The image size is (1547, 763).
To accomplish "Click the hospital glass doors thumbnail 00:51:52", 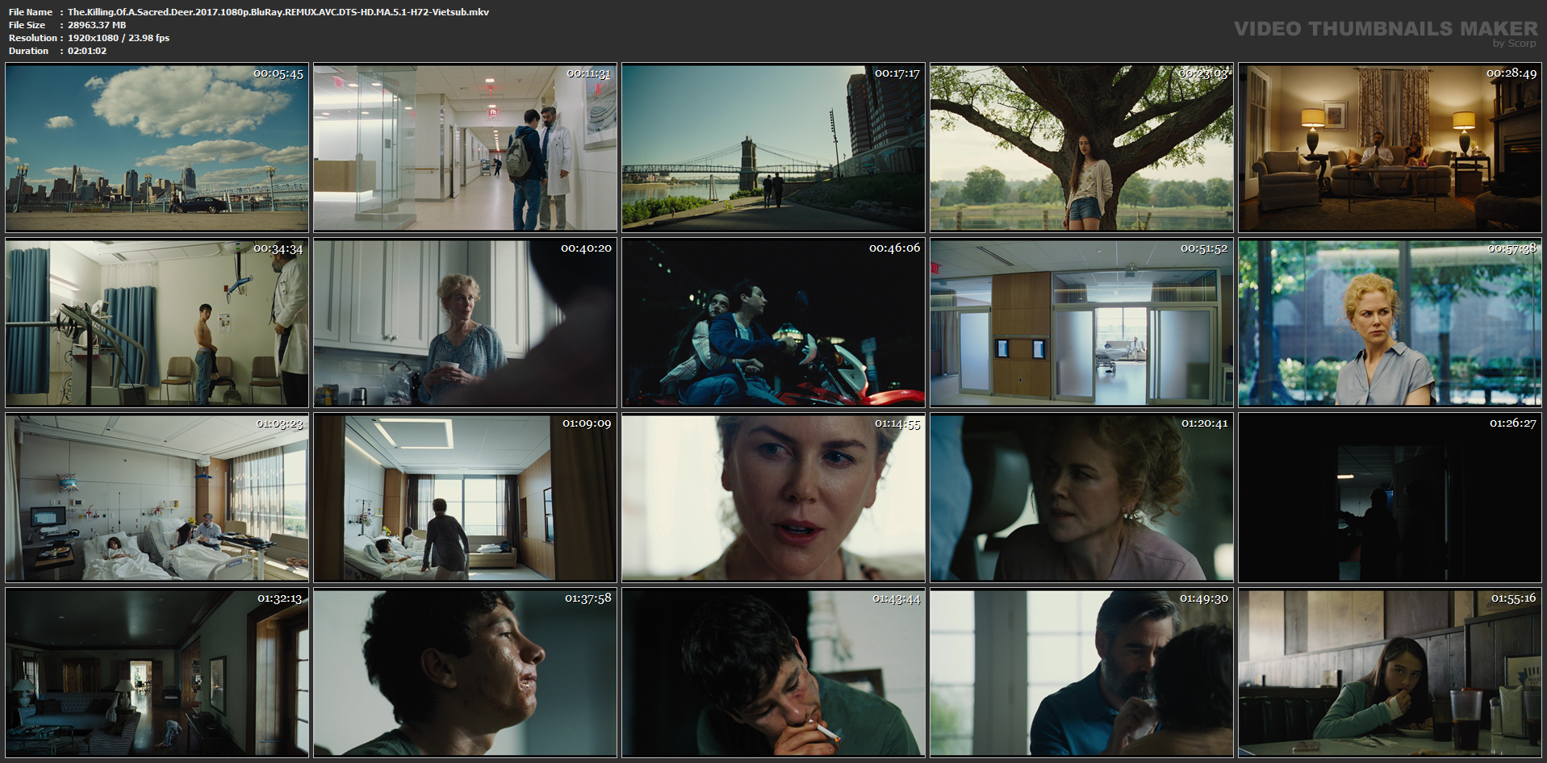I will coord(1081,323).
